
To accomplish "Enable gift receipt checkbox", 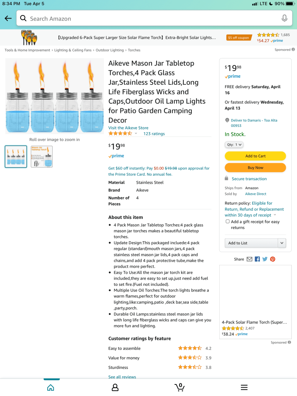I will pyautogui.click(x=227, y=222).
